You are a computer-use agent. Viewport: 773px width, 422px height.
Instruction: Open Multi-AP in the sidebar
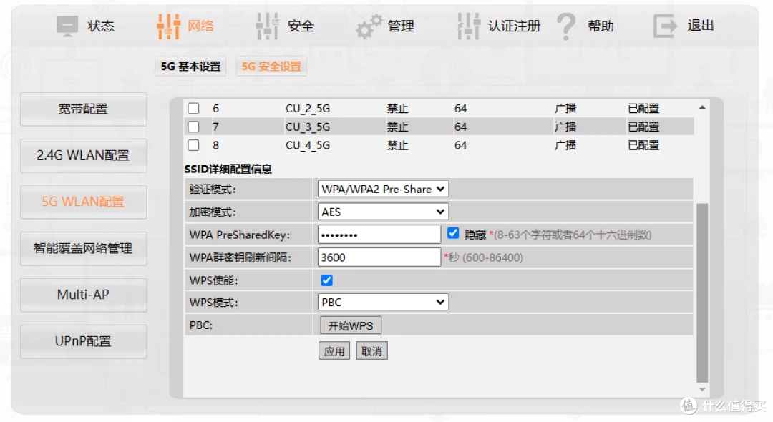point(83,295)
